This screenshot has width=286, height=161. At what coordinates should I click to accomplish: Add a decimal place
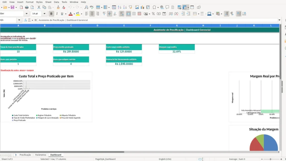tap(171, 14)
